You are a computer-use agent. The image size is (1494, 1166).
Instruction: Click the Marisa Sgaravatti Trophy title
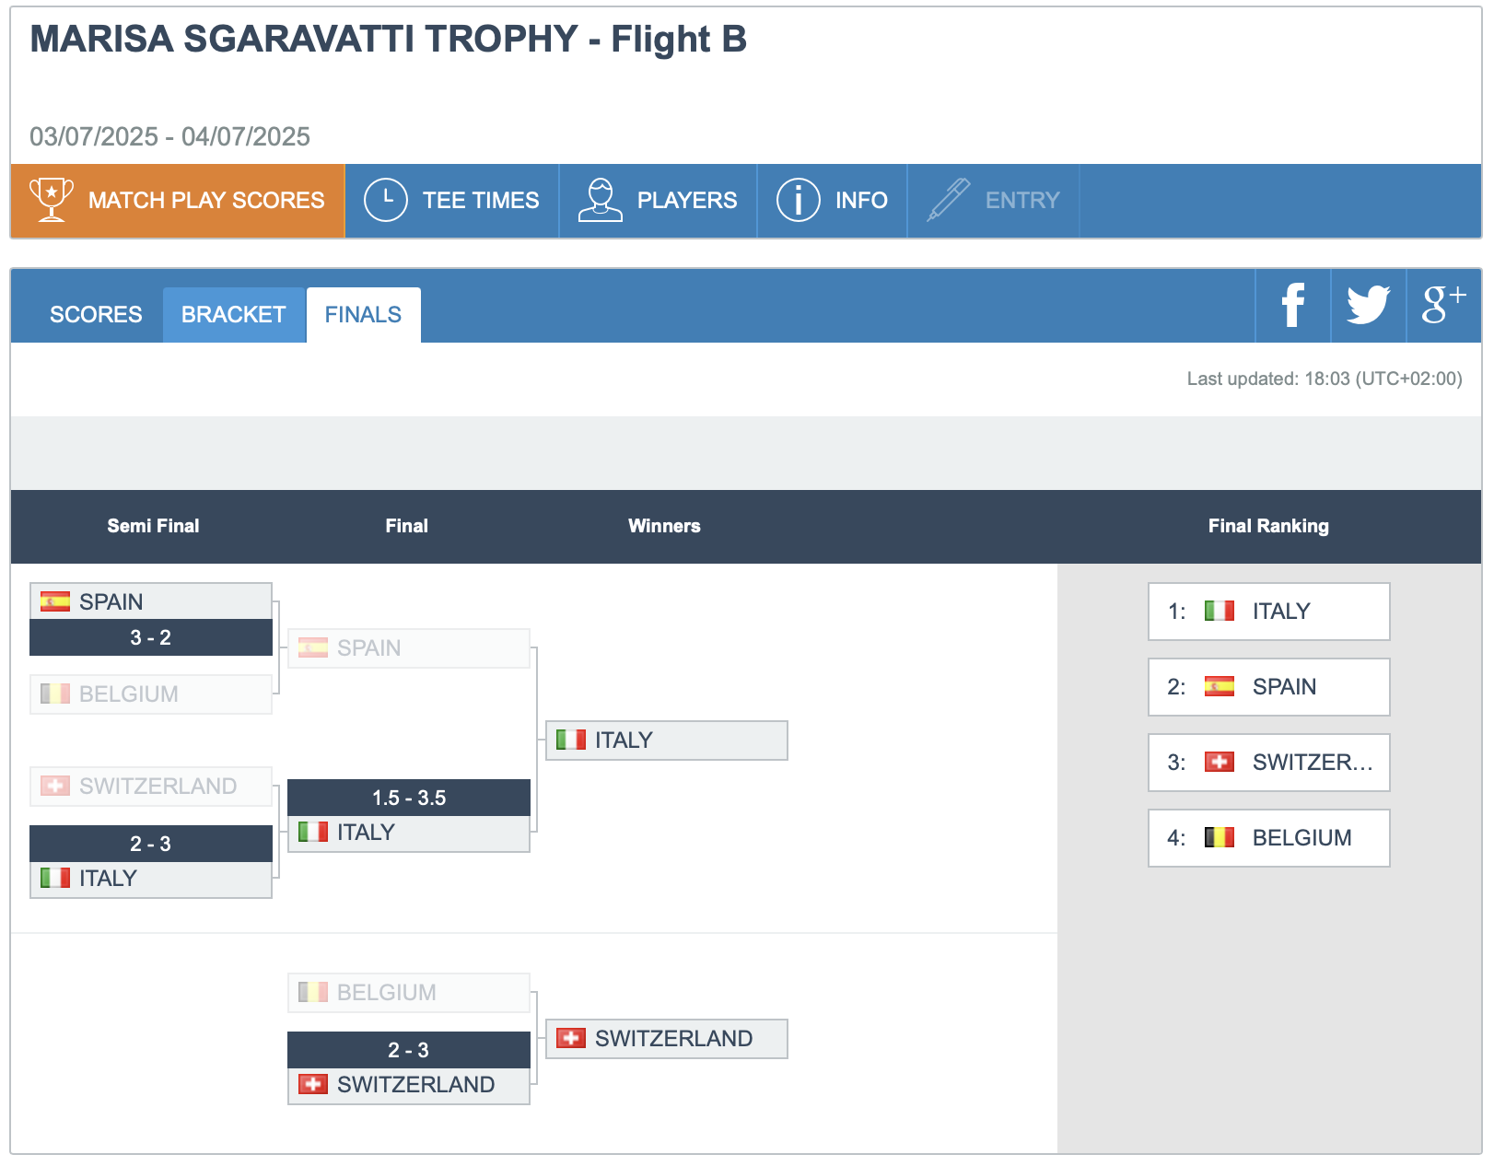(x=388, y=39)
